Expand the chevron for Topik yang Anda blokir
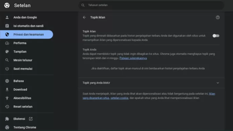 218,83
